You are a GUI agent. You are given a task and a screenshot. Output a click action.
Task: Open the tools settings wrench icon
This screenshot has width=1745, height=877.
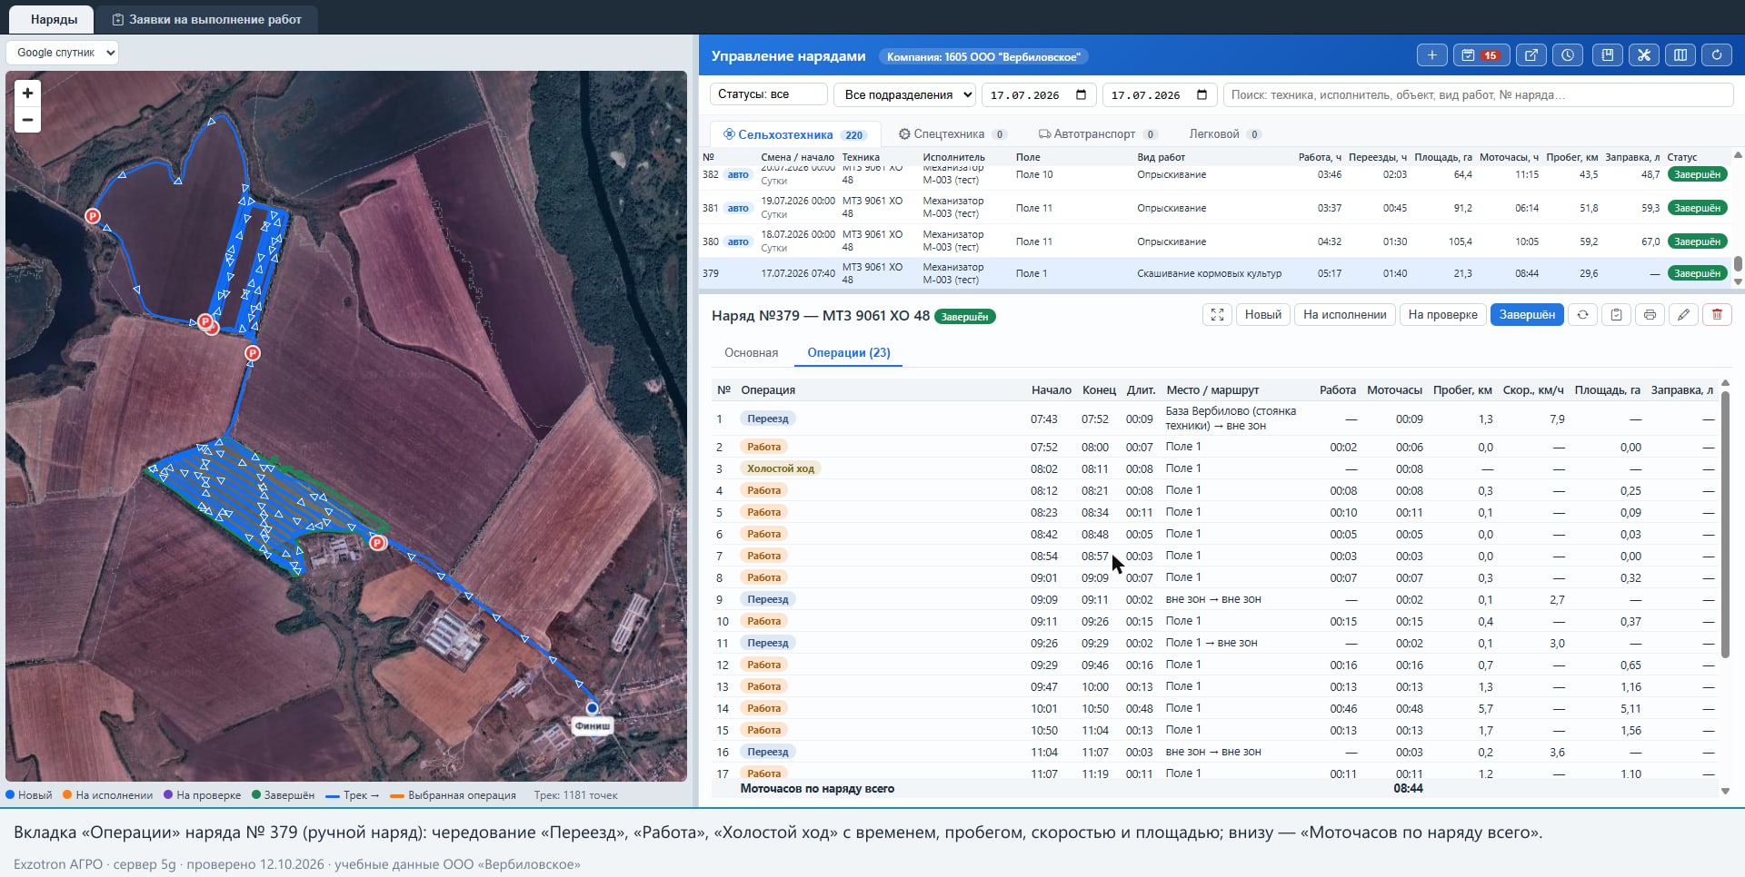(1644, 55)
